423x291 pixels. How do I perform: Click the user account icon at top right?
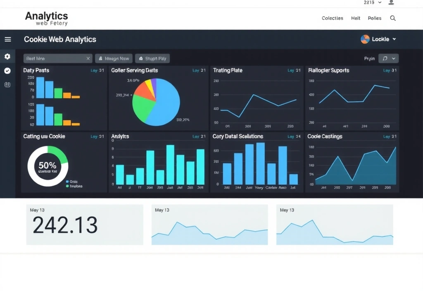392,2
